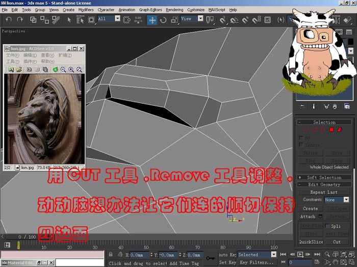Expand the Soft Selection rollout

324,177
